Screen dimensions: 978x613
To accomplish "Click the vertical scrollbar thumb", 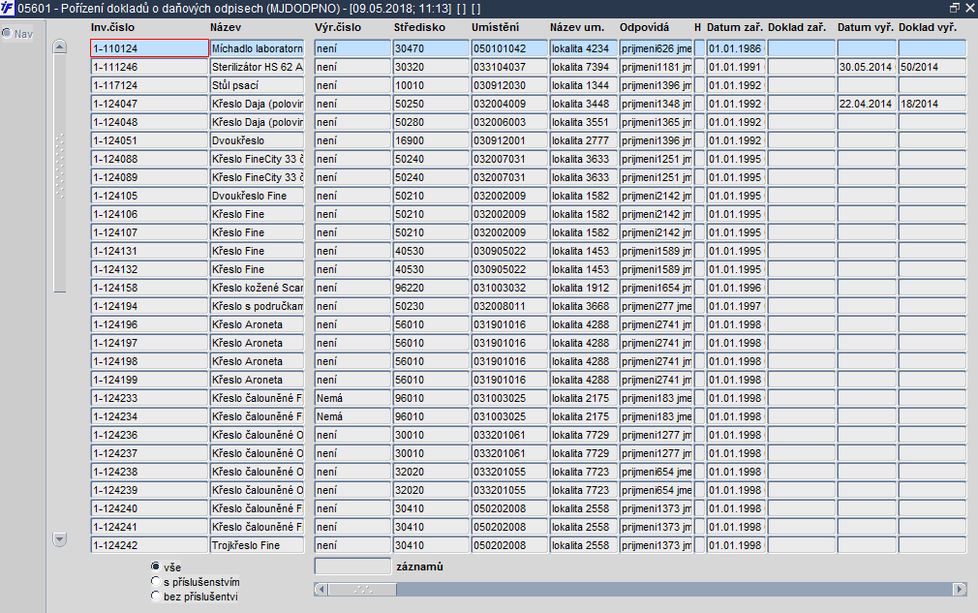I will [60, 172].
